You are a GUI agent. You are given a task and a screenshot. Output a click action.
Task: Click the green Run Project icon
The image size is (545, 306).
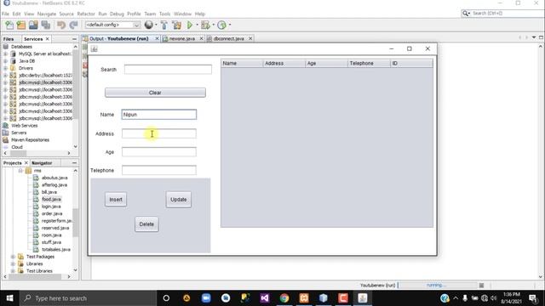click(190, 25)
